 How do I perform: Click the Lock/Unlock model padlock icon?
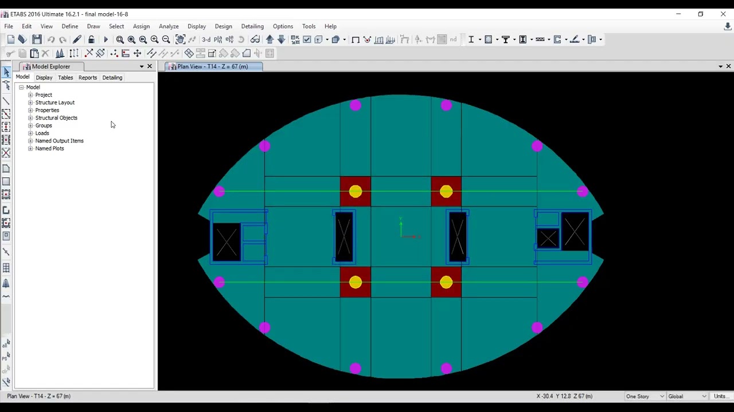(91, 39)
